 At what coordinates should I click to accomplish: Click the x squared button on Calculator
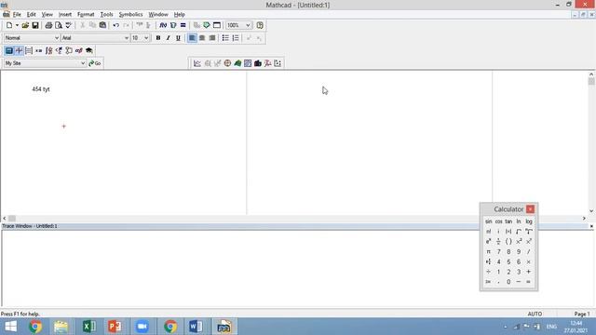click(x=519, y=242)
